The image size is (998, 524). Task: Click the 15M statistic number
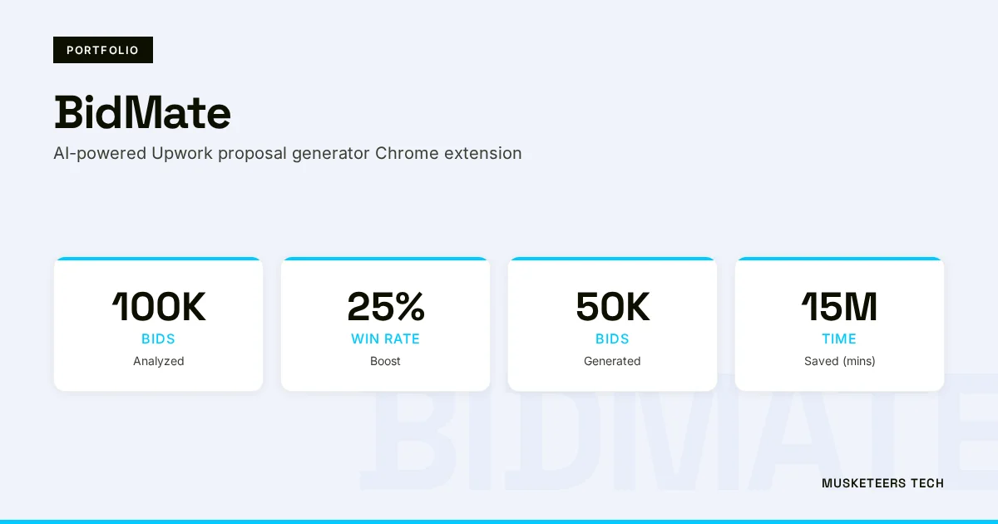pos(839,308)
